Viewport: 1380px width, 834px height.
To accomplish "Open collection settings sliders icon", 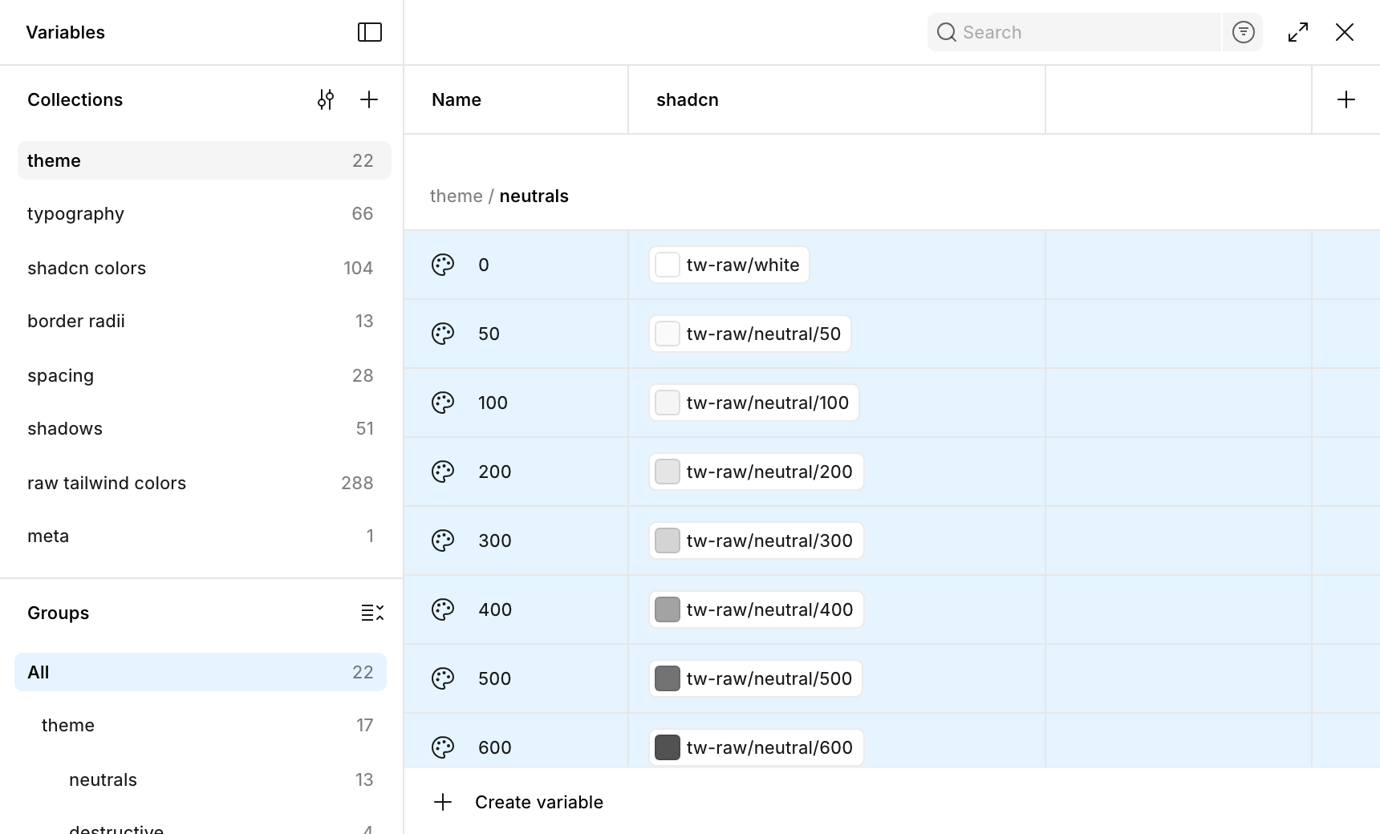I will (325, 99).
